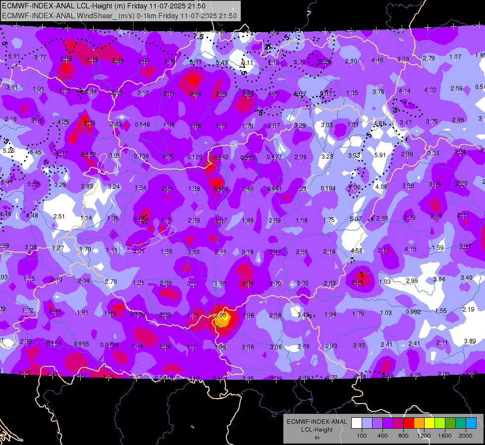Click the yellow legend swatch
The image size is (485, 445).
point(430,423)
